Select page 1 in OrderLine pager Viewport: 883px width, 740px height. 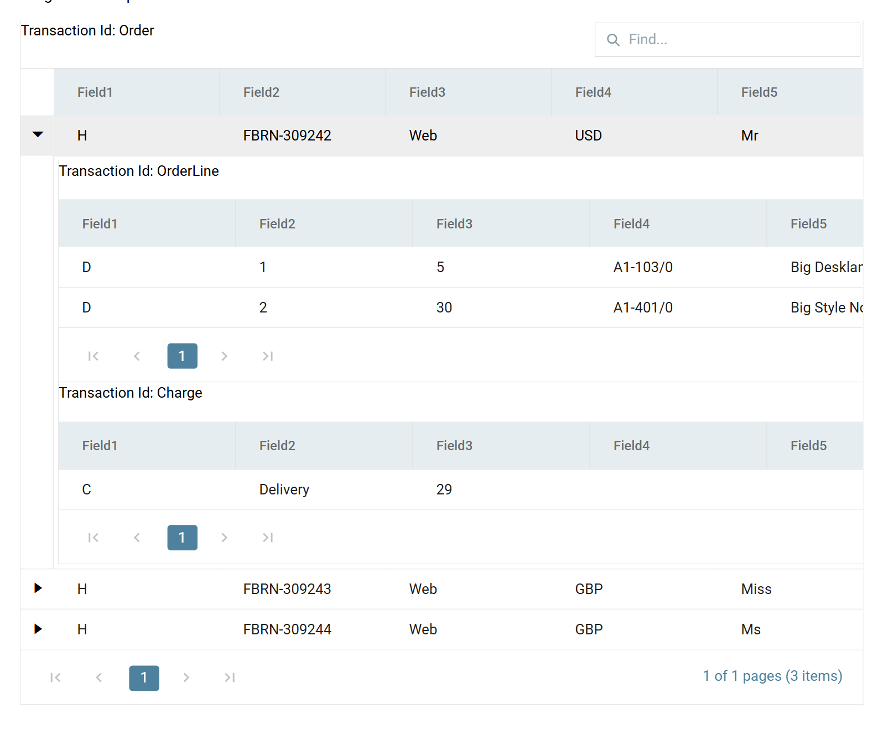tap(183, 356)
